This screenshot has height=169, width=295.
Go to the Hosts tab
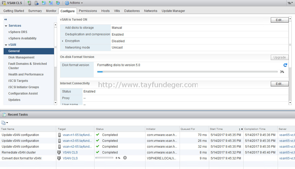pos(105,11)
